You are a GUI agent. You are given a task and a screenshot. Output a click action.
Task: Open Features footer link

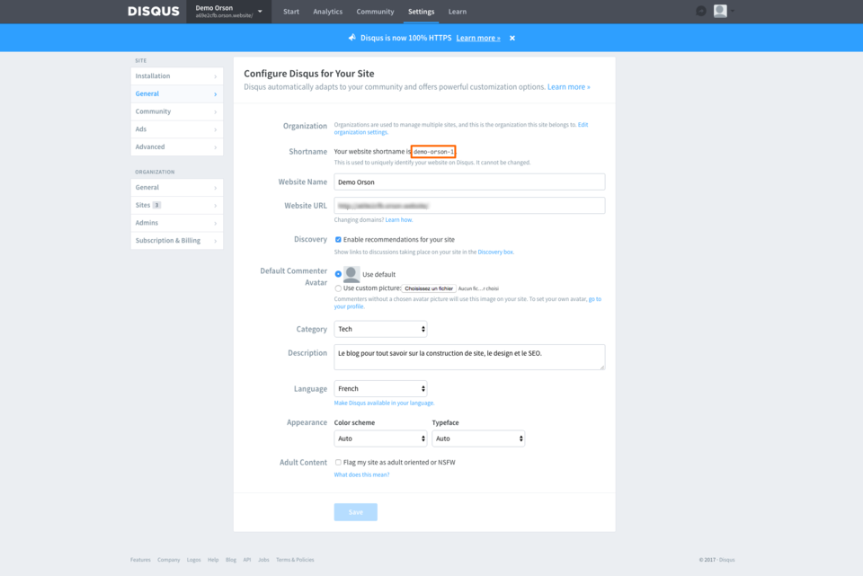coord(140,560)
